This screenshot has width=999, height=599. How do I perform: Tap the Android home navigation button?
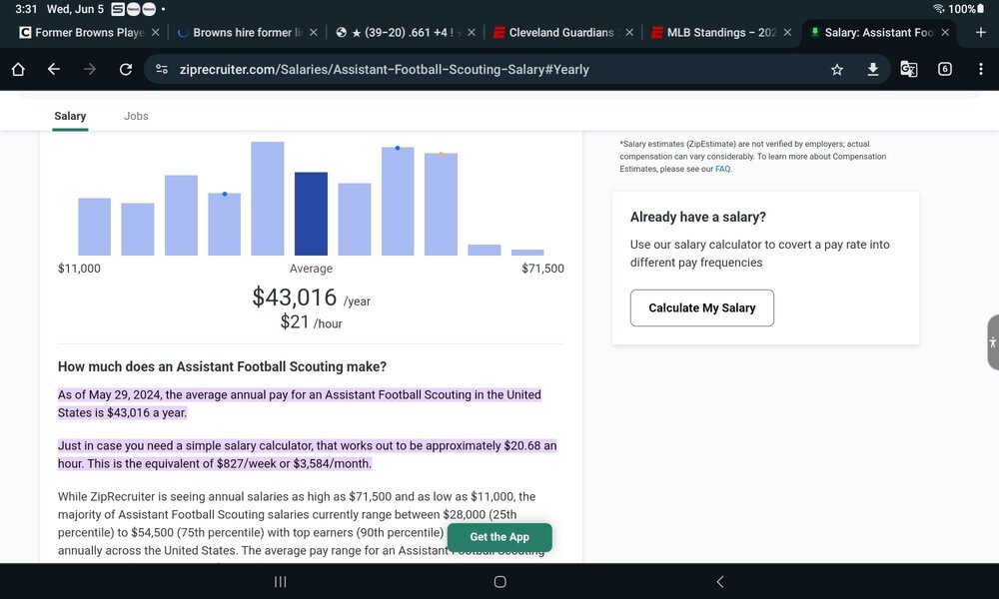click(500, 582)
